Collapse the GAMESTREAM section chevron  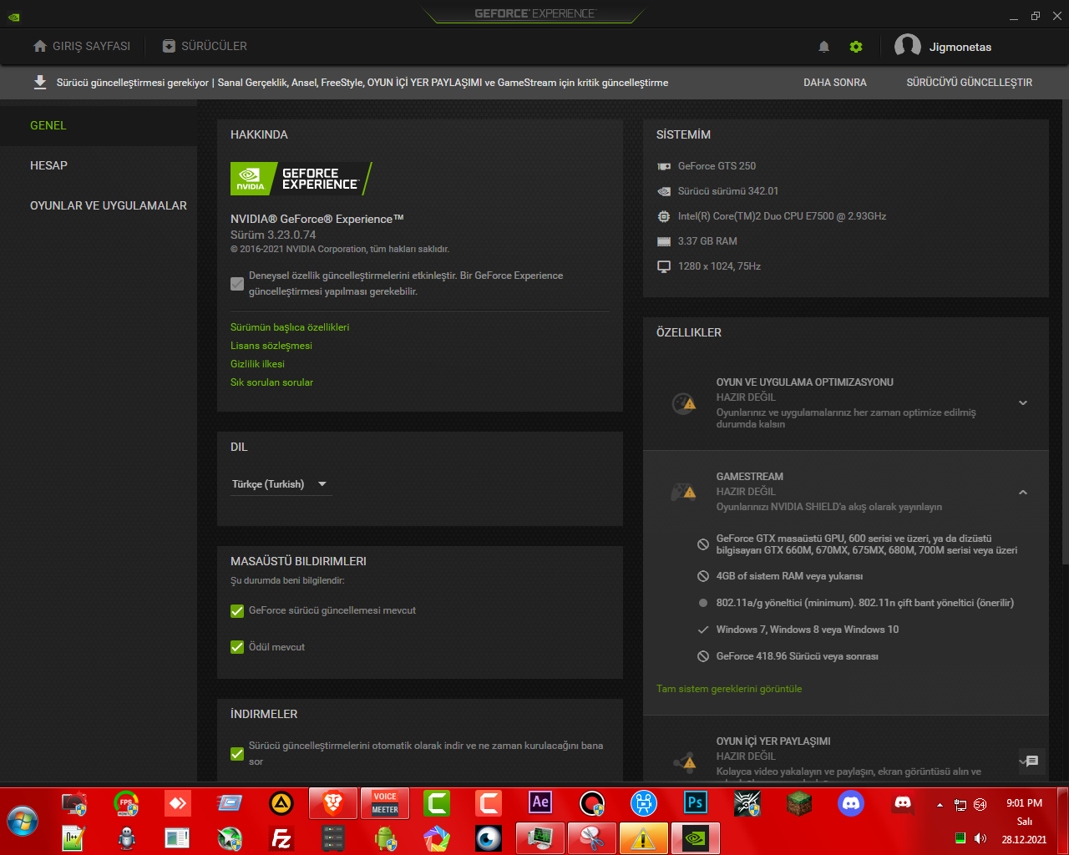1023,493
